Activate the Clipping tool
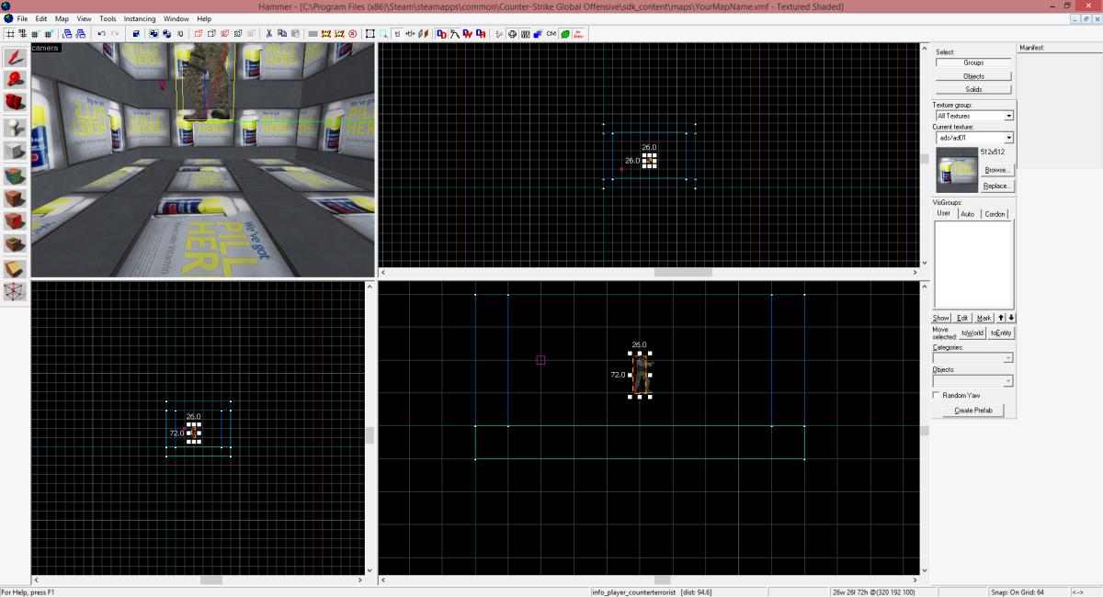 [15, 269]
